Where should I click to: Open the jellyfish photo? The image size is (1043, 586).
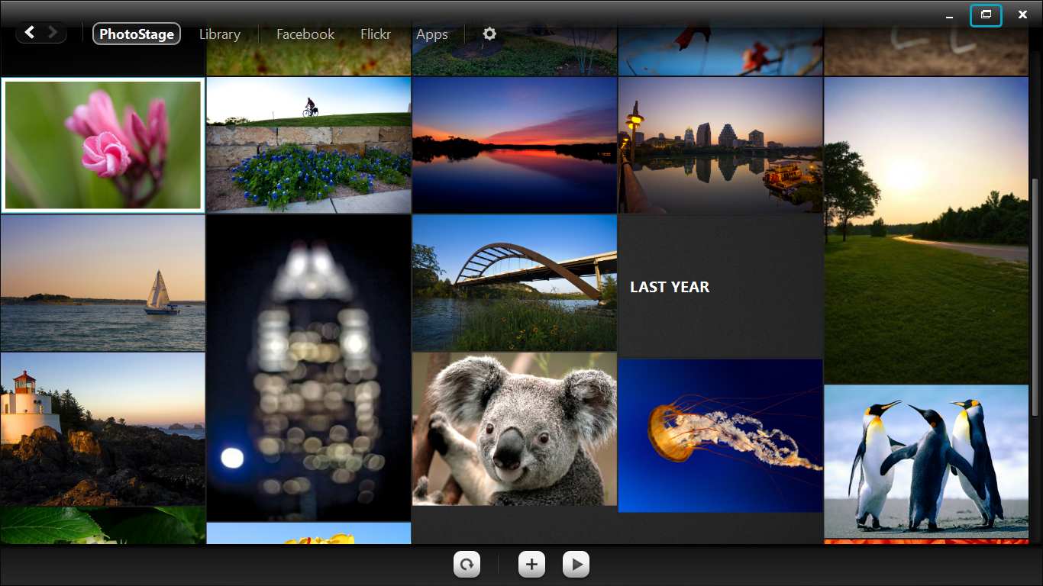[x=720, y=436]
